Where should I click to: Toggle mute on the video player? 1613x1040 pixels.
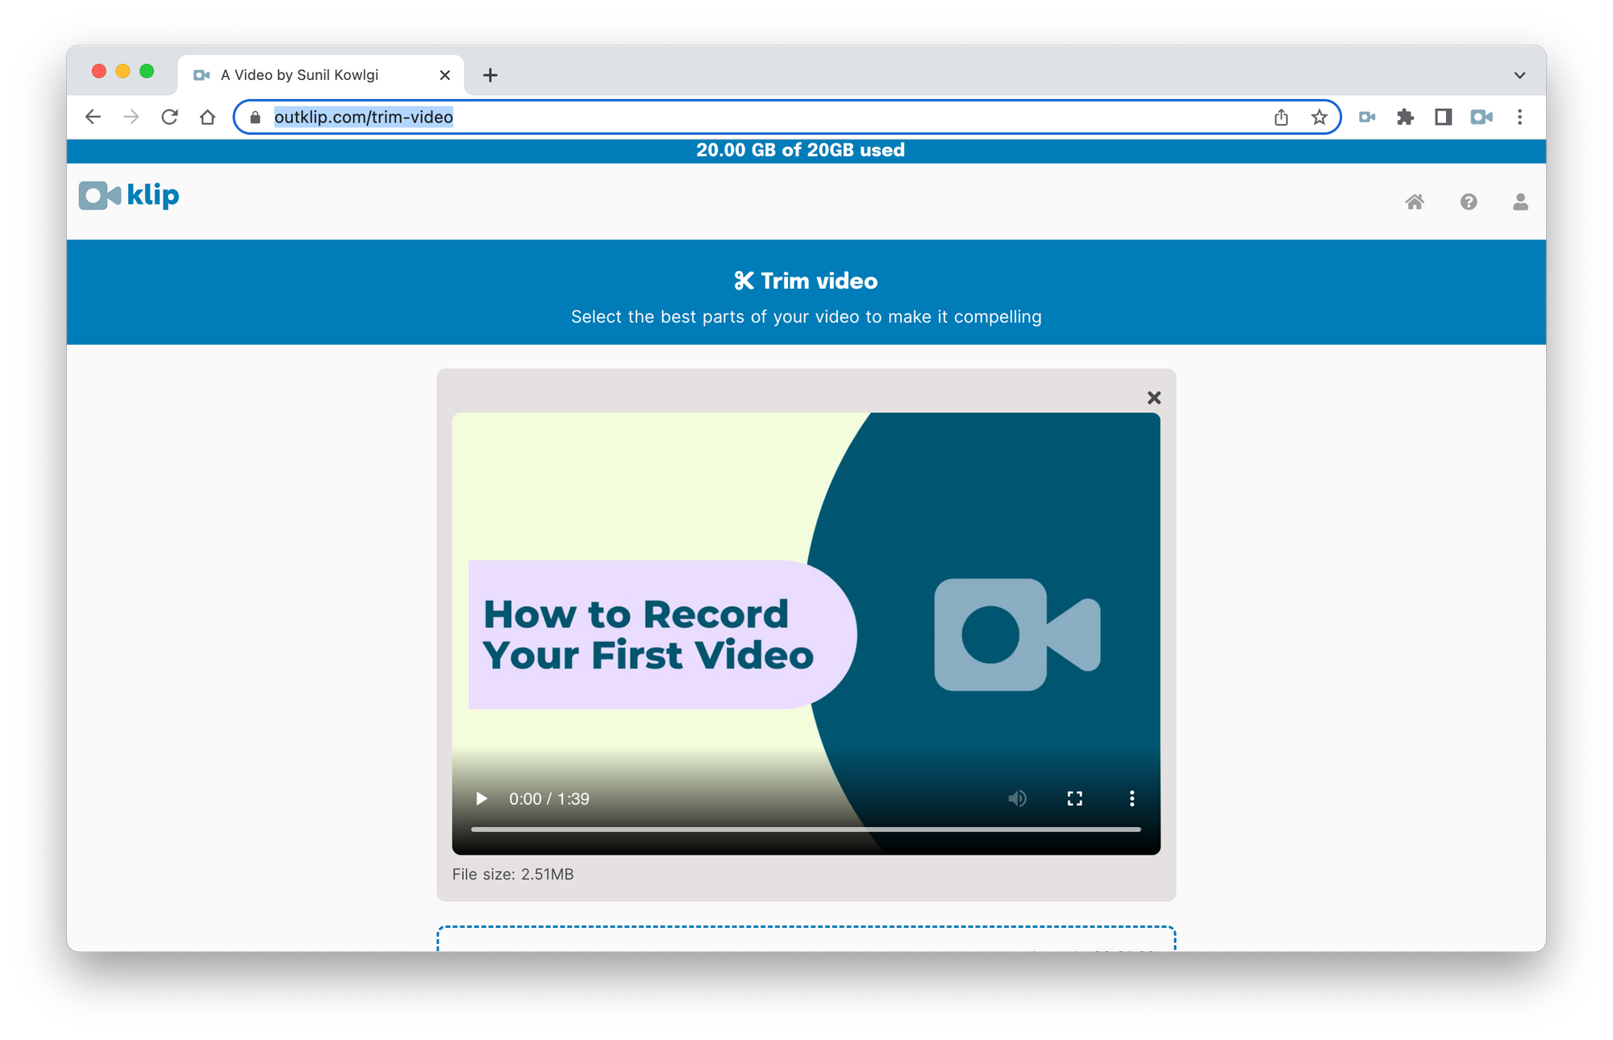click(1015, 799)
